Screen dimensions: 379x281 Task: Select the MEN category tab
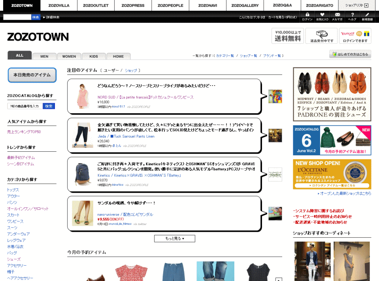[44, 56]
